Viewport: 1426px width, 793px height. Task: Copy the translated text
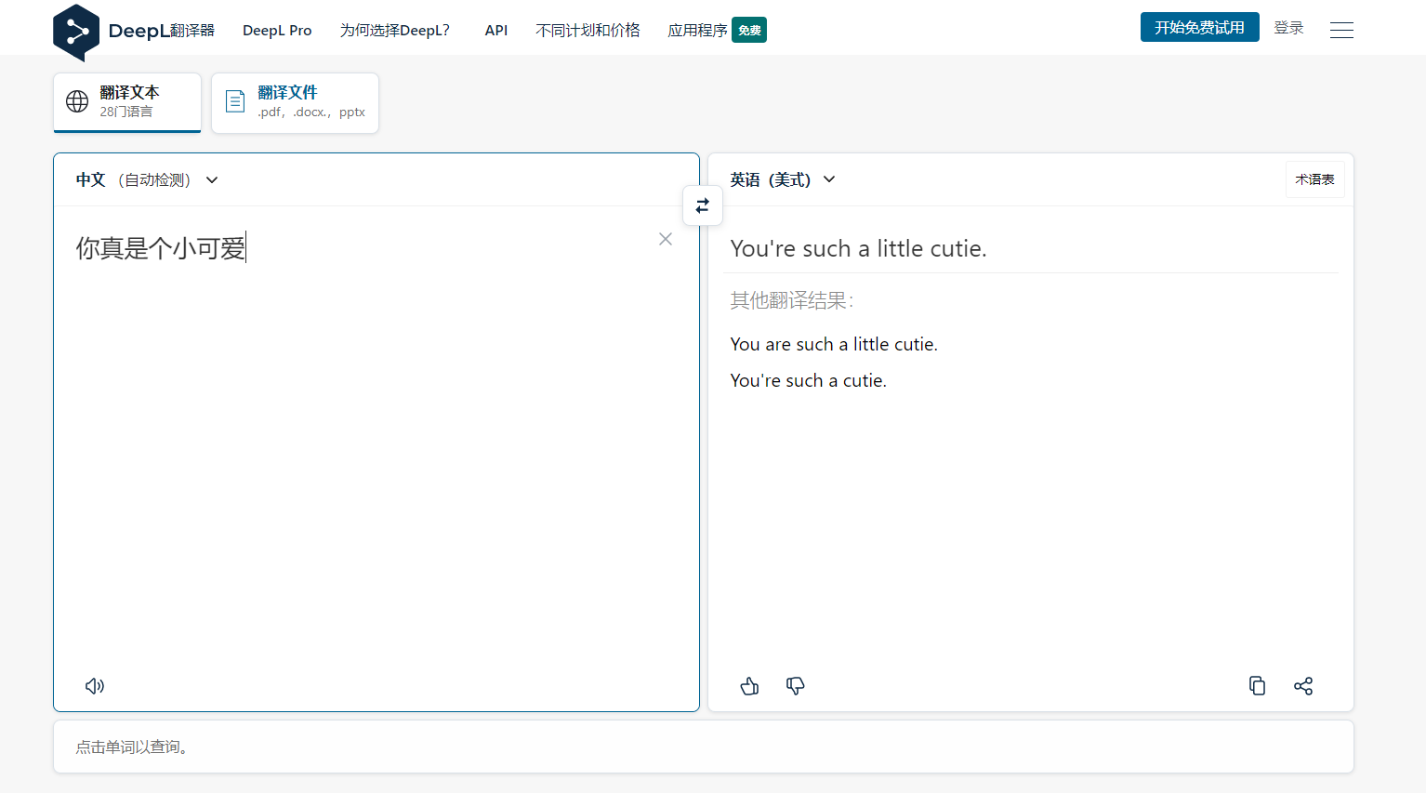[1257, 686]
